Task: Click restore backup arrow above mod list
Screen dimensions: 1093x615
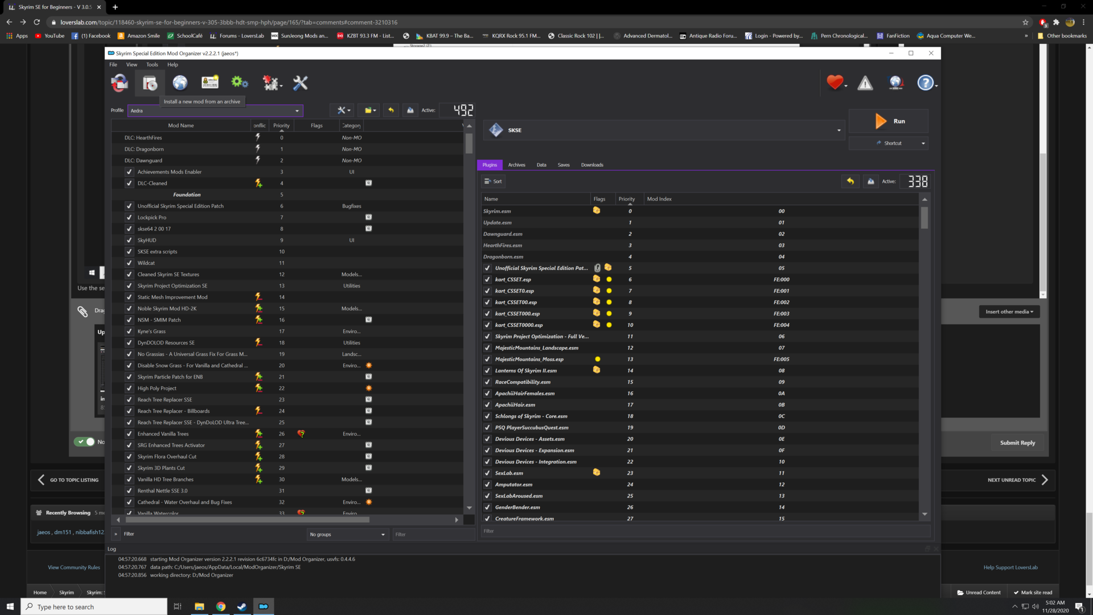Action: 391,110
